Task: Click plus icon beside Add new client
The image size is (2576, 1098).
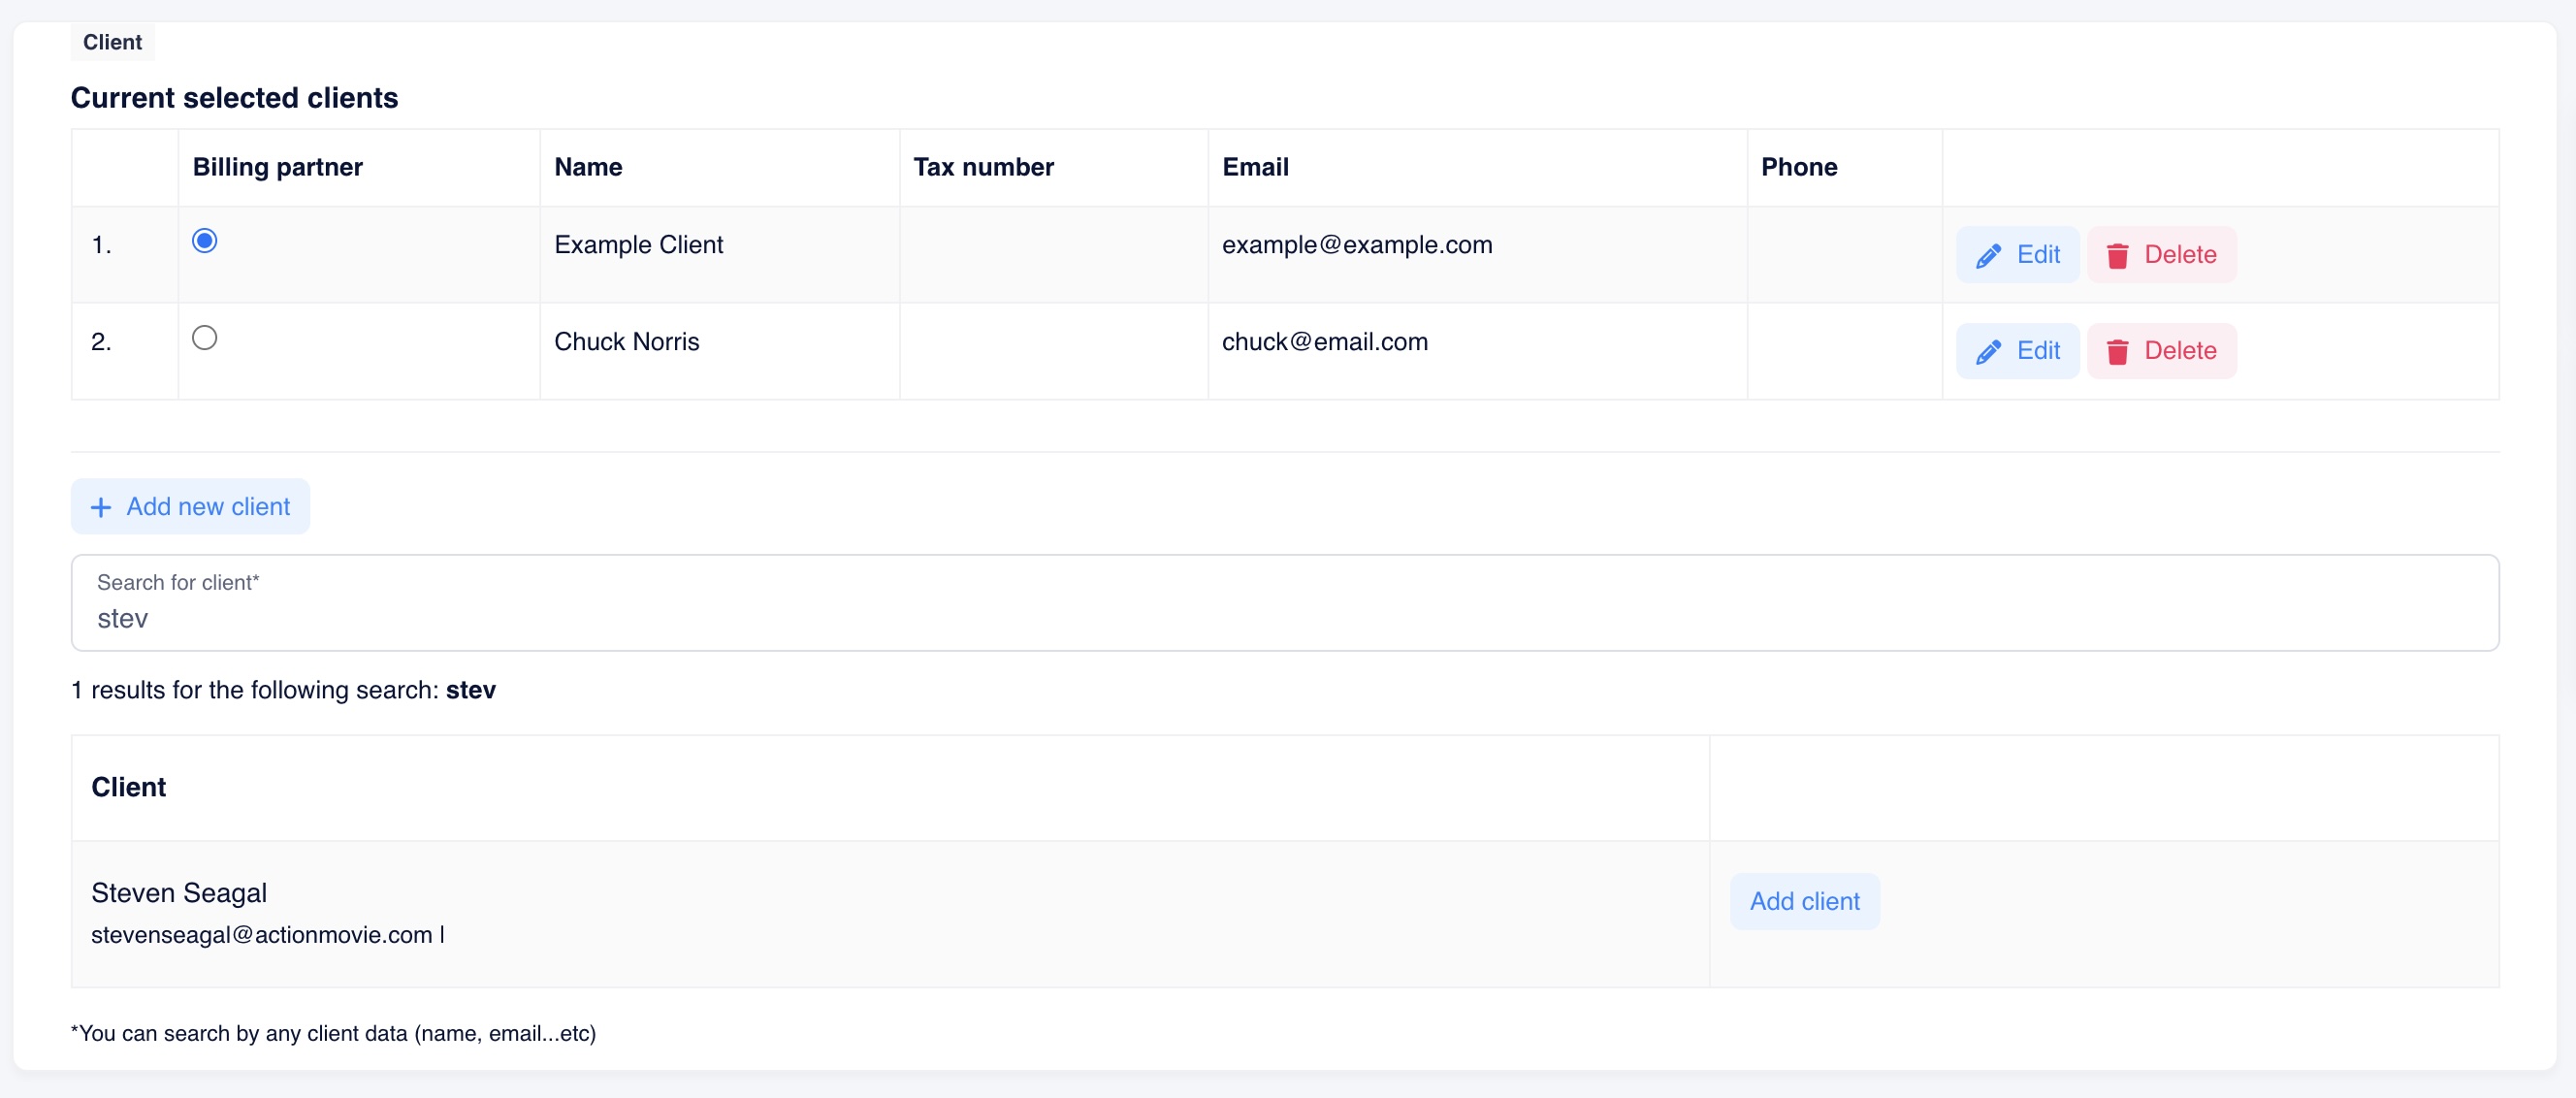Action: tap(101, 508)
